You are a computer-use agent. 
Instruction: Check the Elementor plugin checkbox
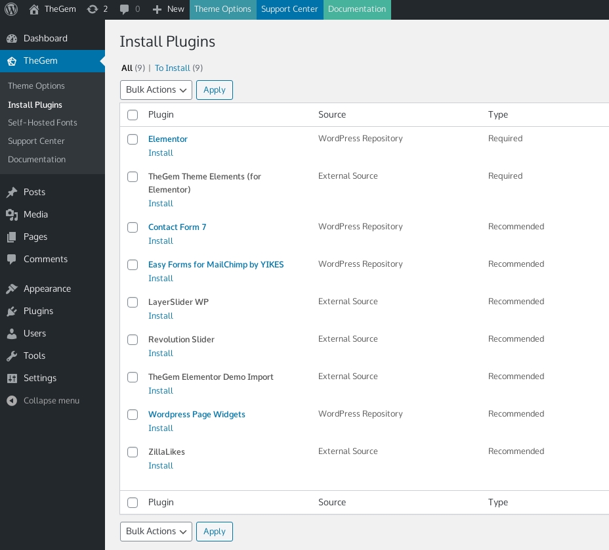[x=133, y=139]
